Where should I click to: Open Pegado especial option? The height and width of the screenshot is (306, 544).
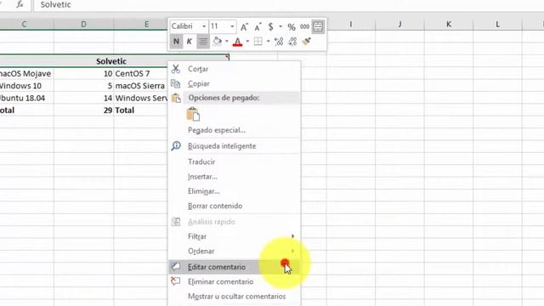coord(235,130)
